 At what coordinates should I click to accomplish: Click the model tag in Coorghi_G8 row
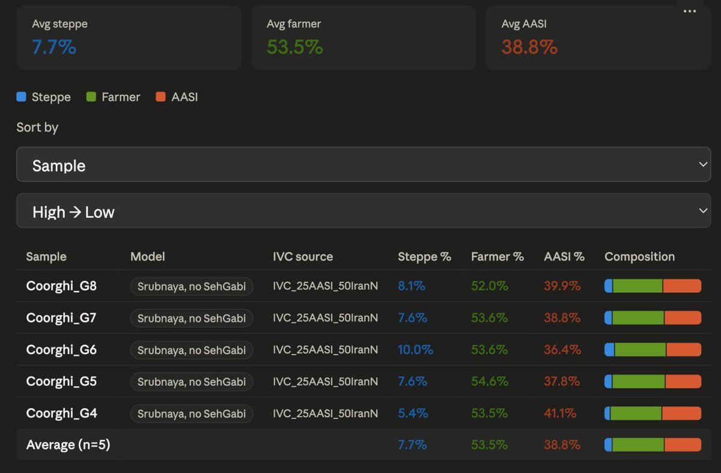point(192,287)
